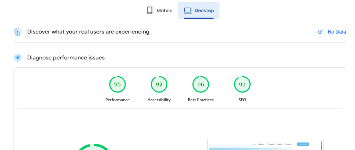Select the Best Practices score gauge 96

point(201,84)
